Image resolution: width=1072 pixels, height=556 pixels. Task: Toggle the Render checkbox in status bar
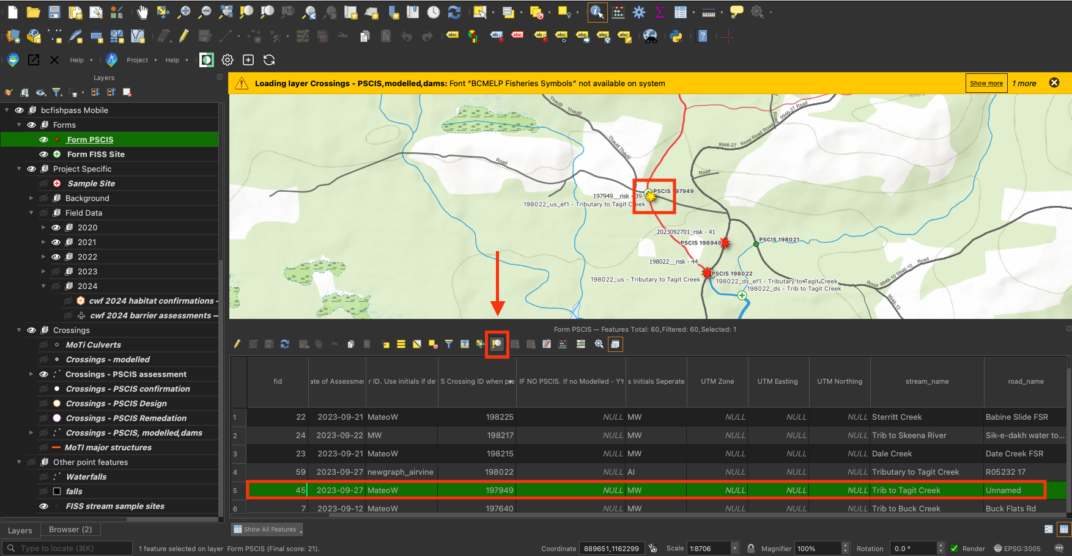click(x=954, y=548)
